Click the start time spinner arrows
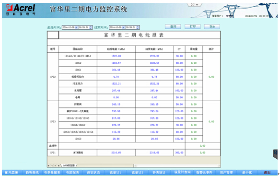This screenshot has width=280, height=176. (x=91, y=27)
